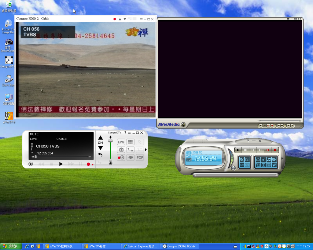Click play in ComproDTV control panel
The width and height of the screenshot is (313, 250).
(61, 164)
